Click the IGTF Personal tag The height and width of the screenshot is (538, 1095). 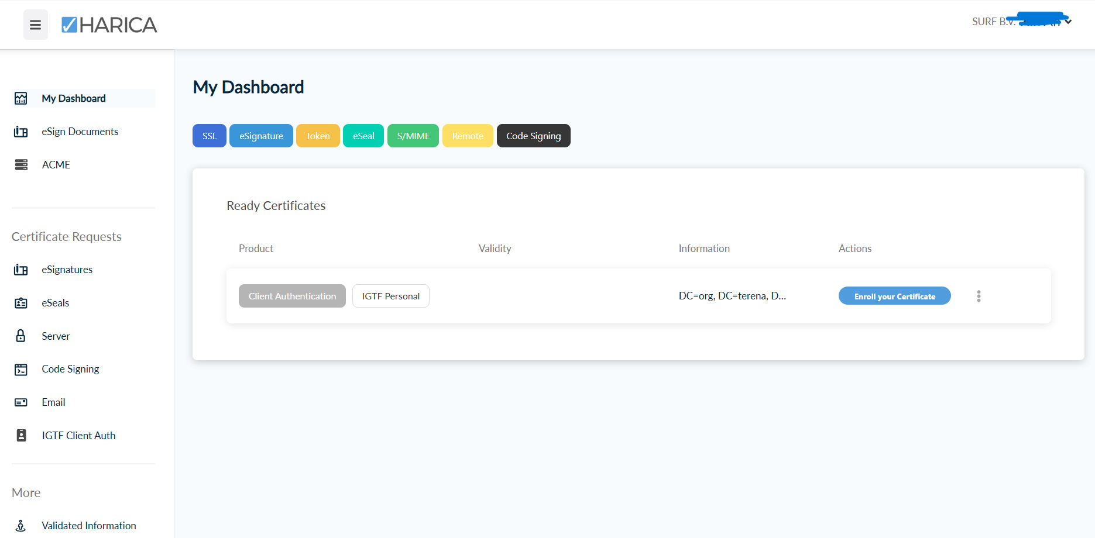pos(391,296)
